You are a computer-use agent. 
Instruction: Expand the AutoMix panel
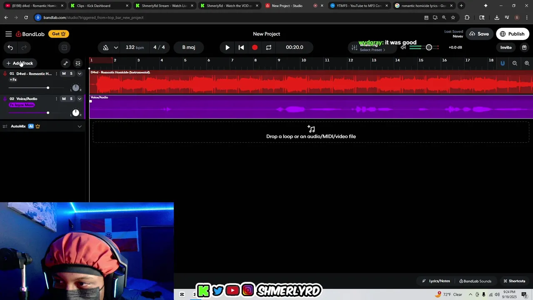80,126
